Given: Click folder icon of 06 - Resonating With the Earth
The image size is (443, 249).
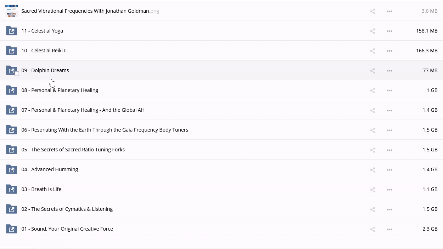Looking at the screenshot, I should point(11,130).
